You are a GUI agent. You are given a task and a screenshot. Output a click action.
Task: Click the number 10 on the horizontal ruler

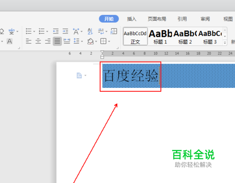[x=156, y=54]
